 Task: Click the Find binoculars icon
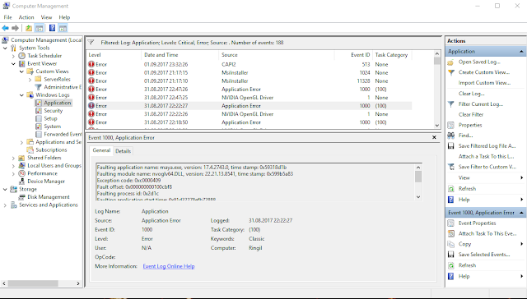[451, 136]
